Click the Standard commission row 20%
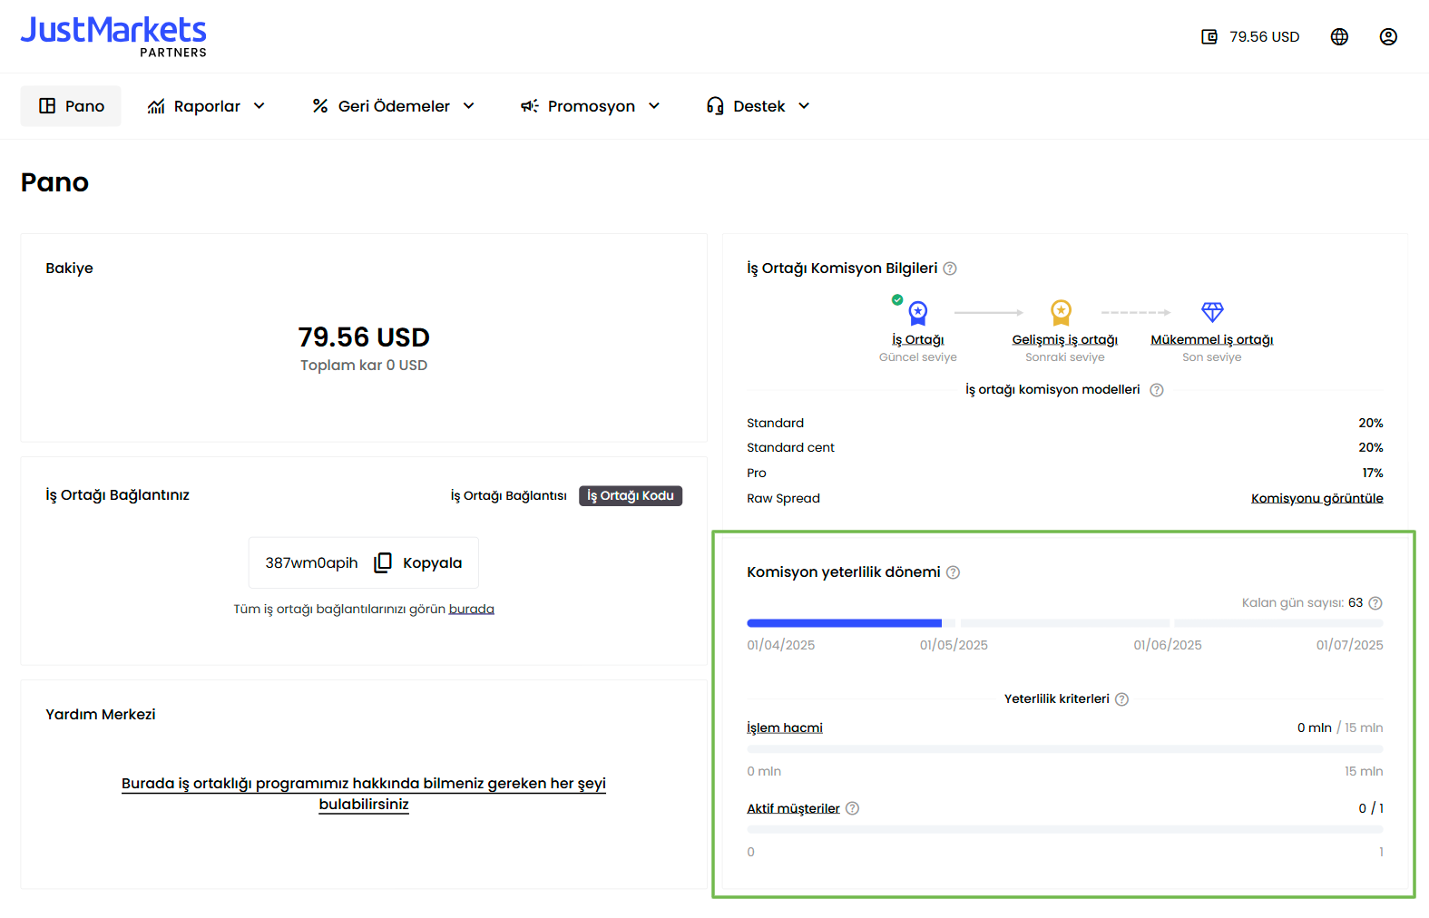Screen dimensions: 1429x918 (1065, 423)
